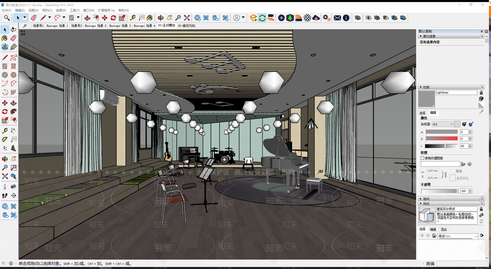Open the 相机(C) menu
Image resolution: width=491 pixels, height=269 pixels.
47,10
